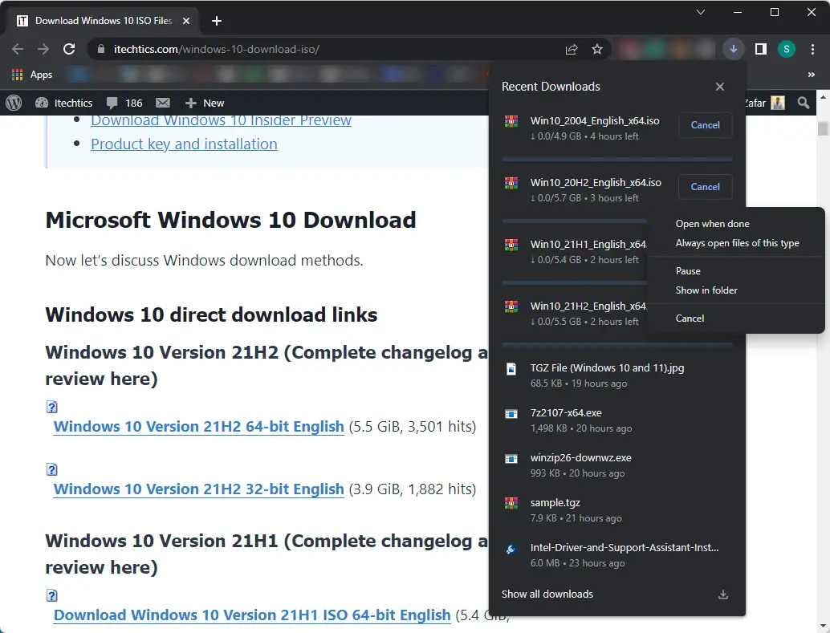
Task: Click the TGZ File jpg document icon
Action: click(511, 369)
